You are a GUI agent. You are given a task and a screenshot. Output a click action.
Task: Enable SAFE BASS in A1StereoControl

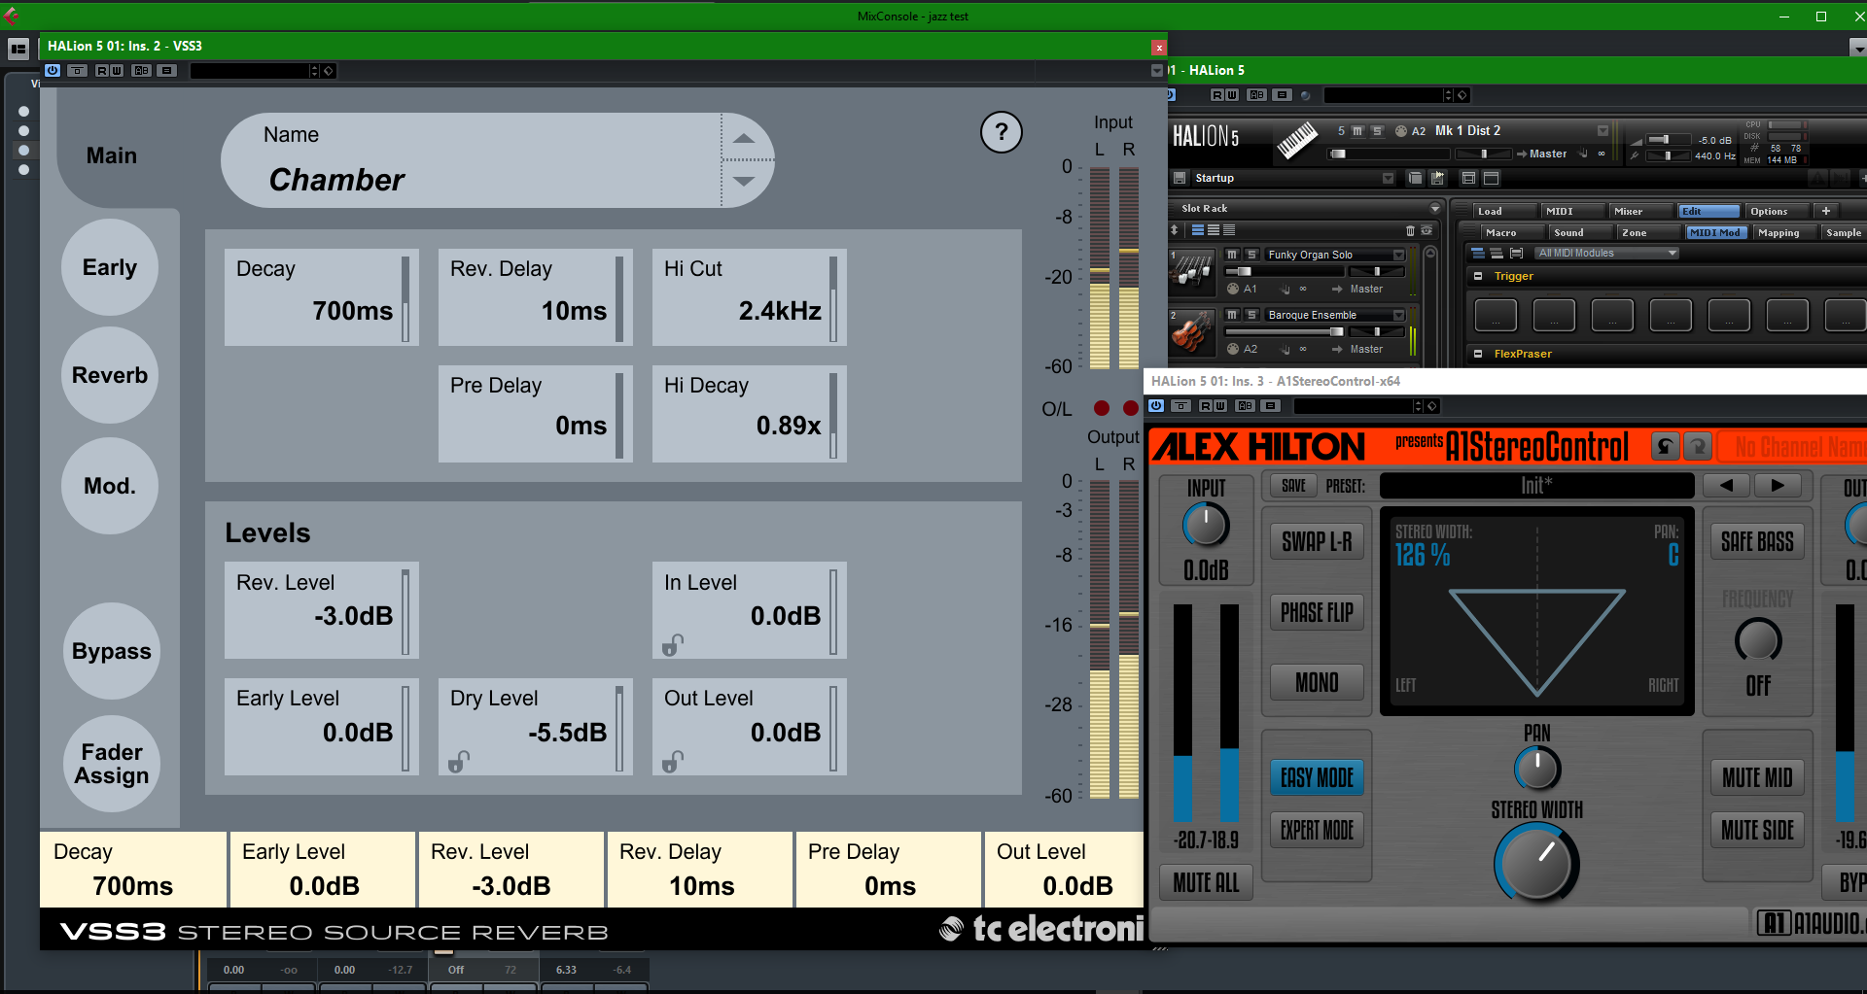point(1757,542)
